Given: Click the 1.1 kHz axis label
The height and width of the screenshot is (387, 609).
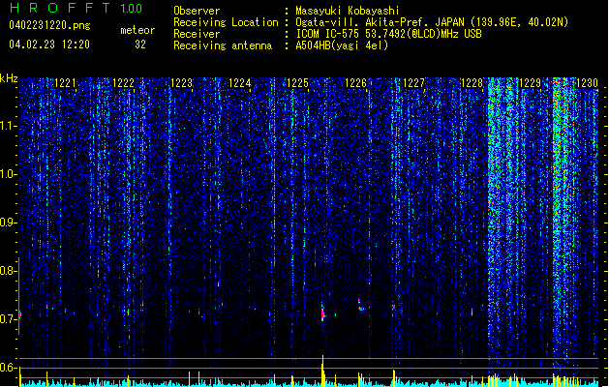Looking at the screenshot, I should [x=9, y=127].
